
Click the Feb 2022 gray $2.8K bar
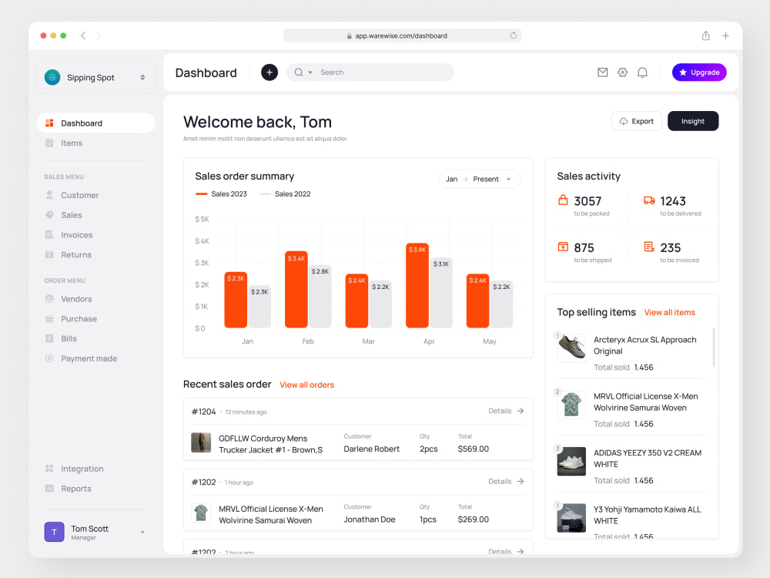point(320,297)
